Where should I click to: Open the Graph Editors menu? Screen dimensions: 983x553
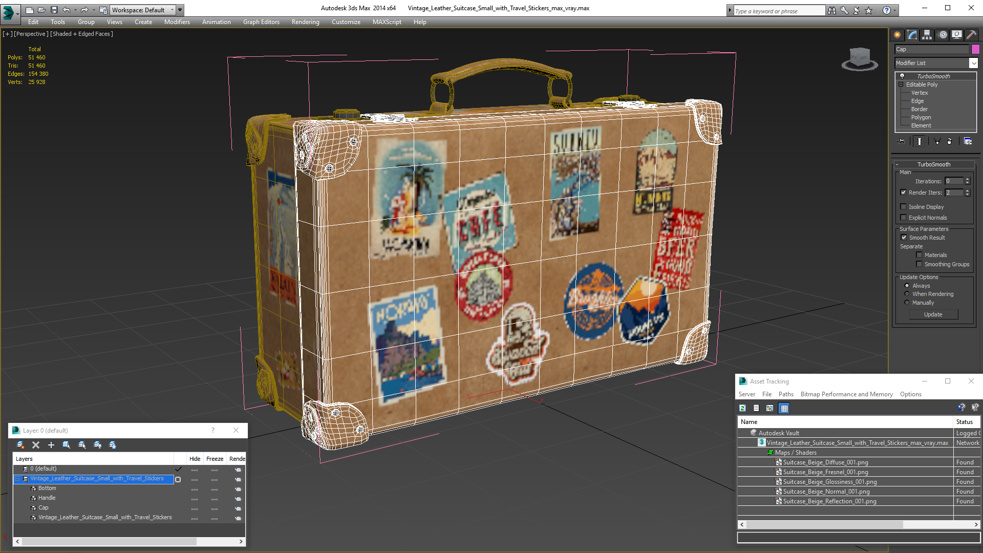(x=261, y=22)
